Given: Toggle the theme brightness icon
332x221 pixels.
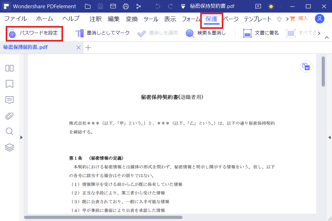Looking at the screenshot, I should (x=271, y=6).
